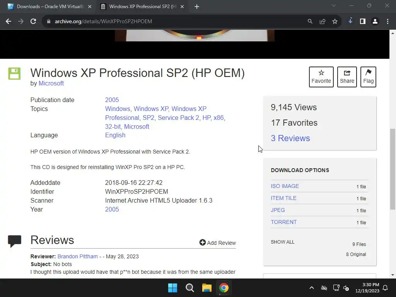Click the Publication date 2005 link

tap(112, 100)
